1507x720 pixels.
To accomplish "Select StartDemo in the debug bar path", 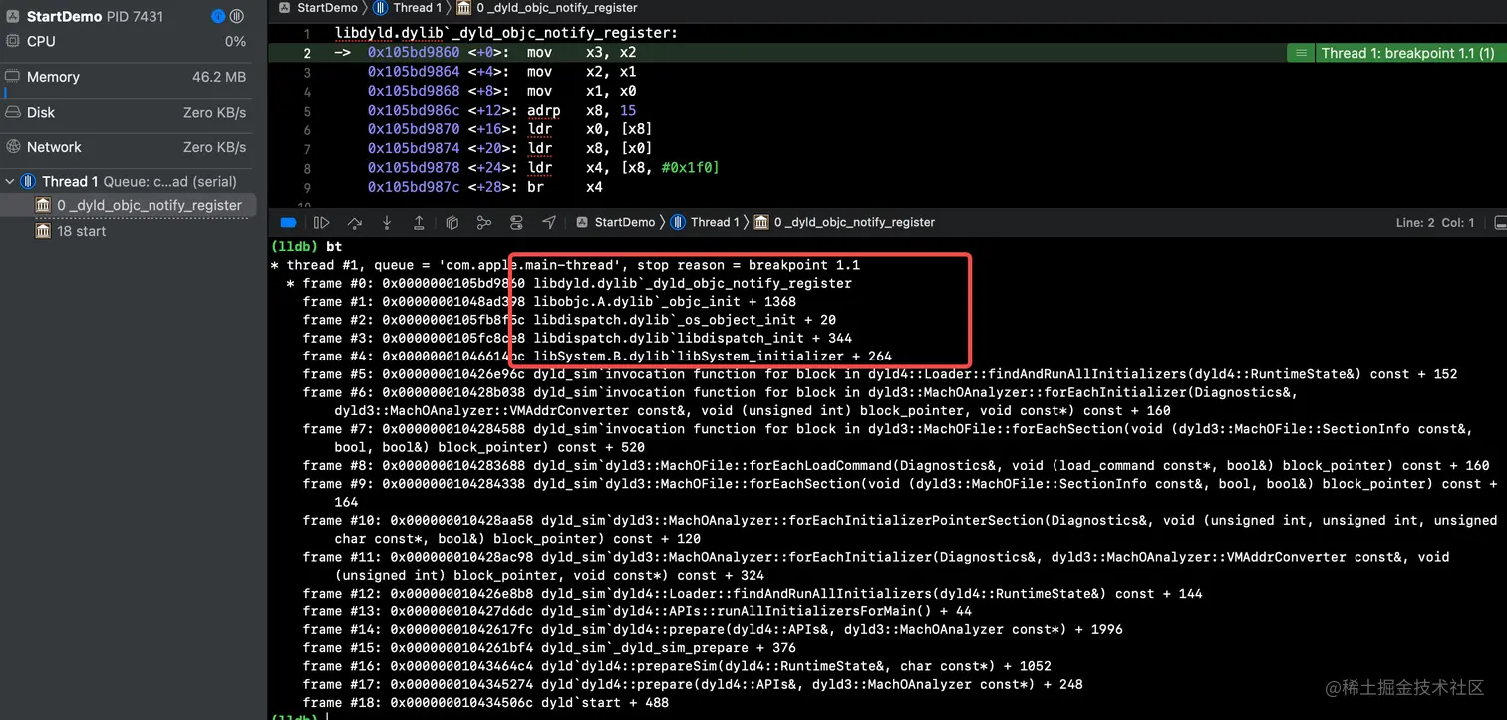I will (x=616, y=223).
